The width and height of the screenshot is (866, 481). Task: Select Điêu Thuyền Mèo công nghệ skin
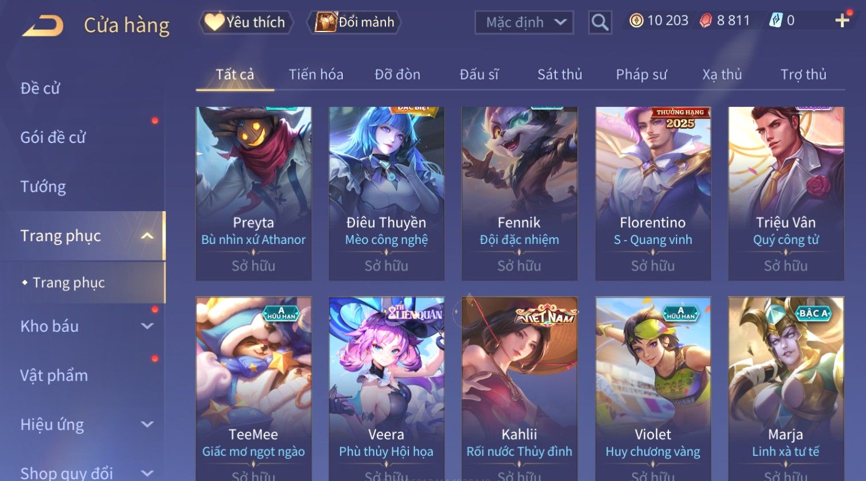click(386, 193)
